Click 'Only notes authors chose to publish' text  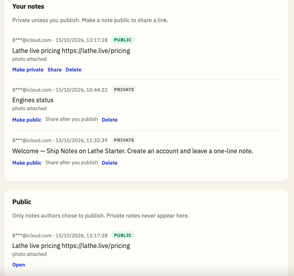[x=101, y=216]
